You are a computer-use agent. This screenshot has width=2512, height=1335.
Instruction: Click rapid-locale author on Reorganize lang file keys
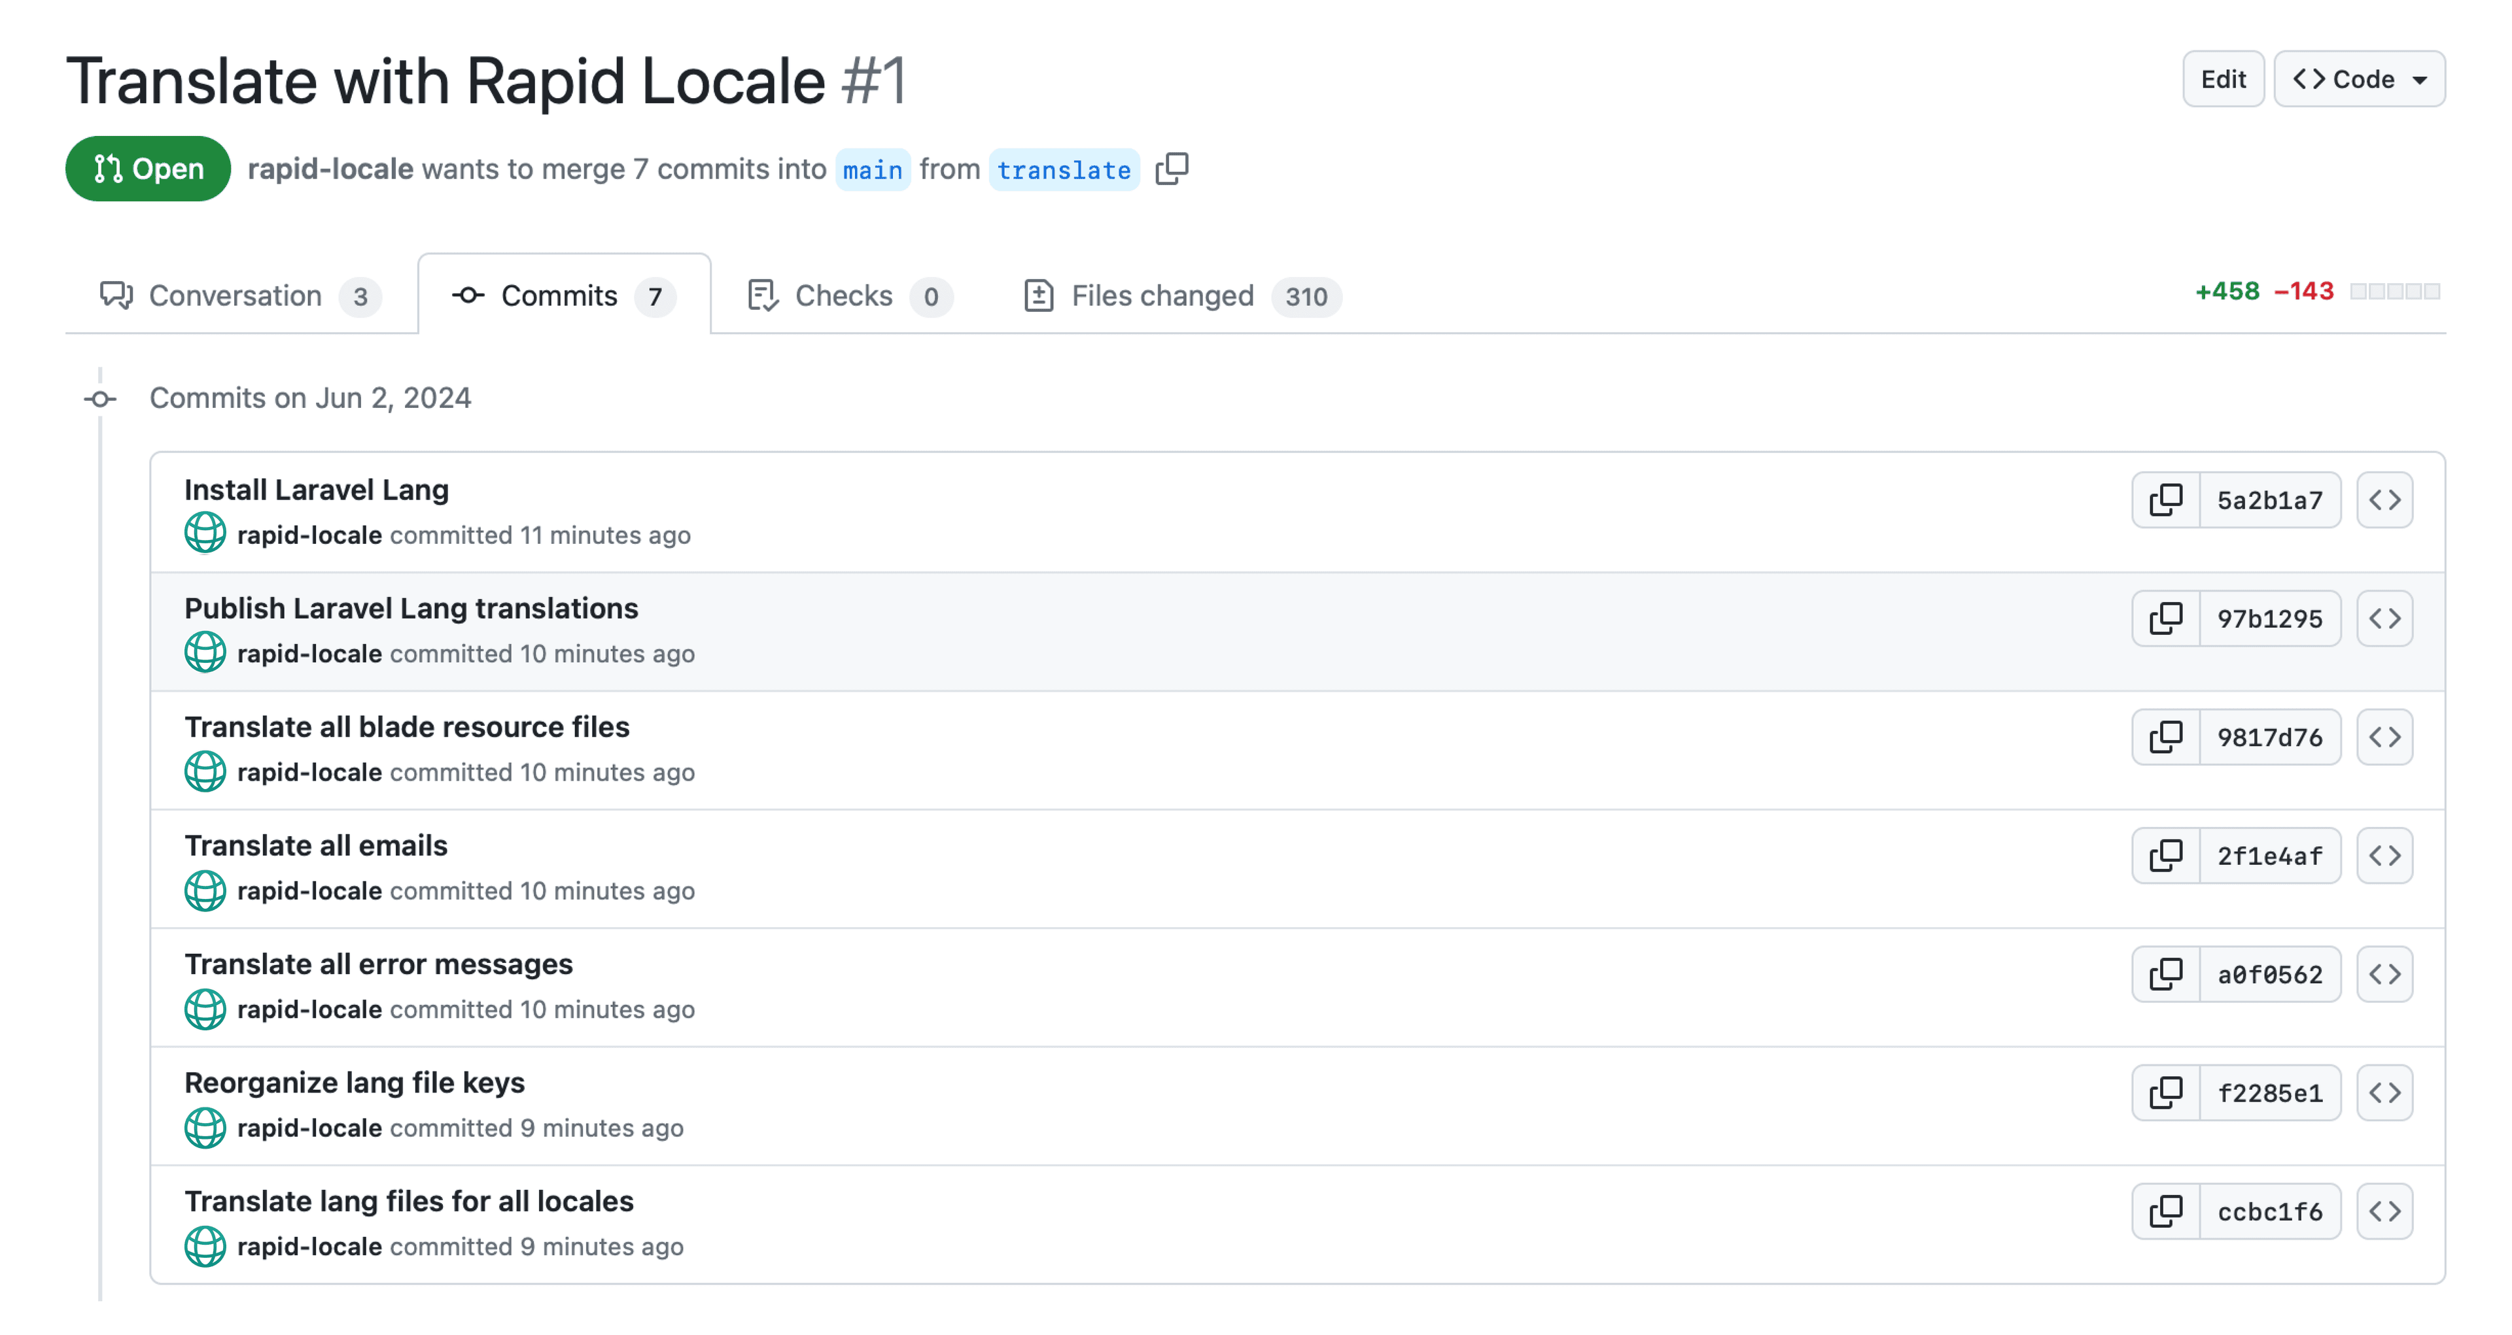tap(309, 1128)
